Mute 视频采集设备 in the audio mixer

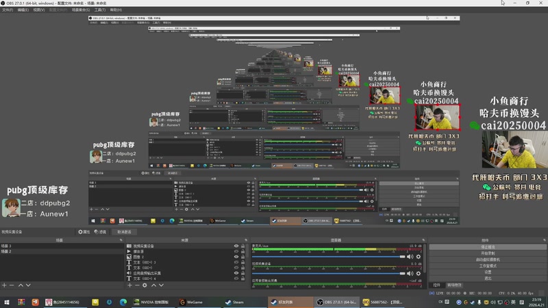[410, 273]
